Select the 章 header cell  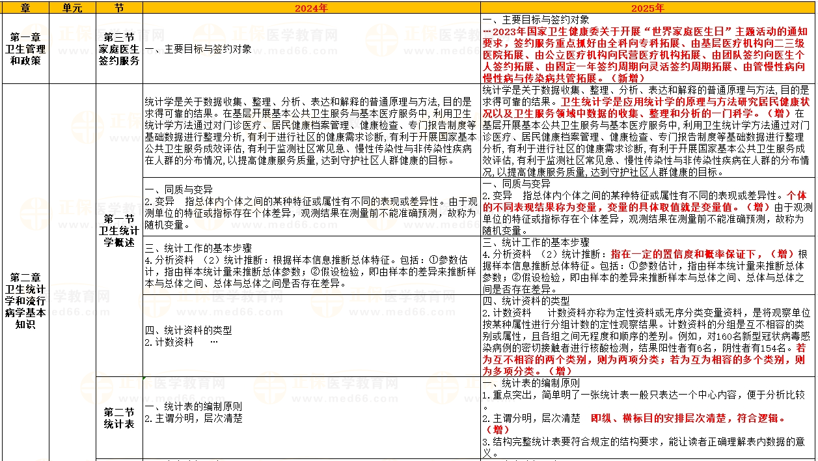tap(25, 8)
